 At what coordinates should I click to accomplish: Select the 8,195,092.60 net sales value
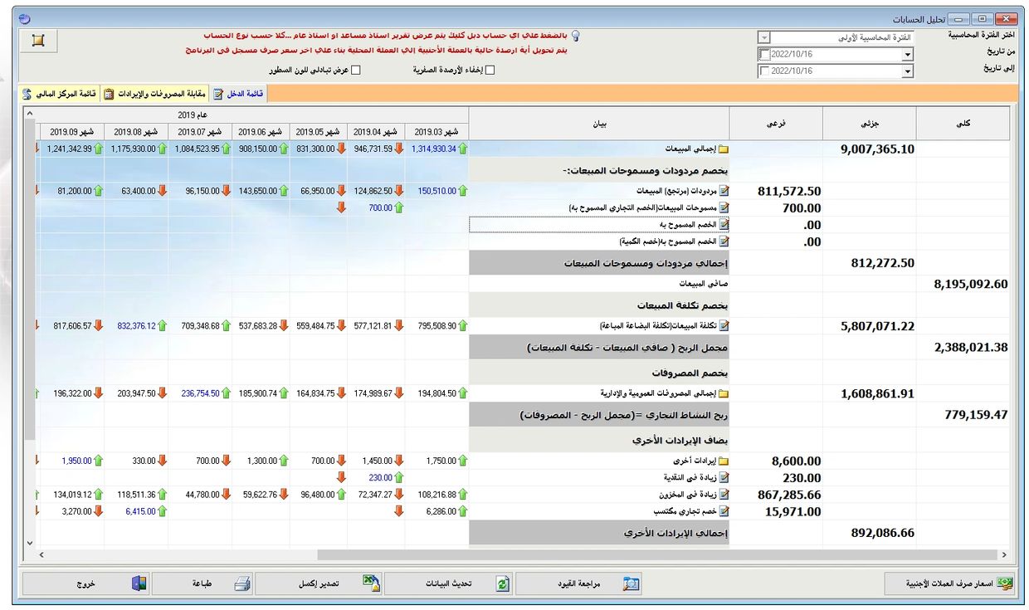[970, 284]
